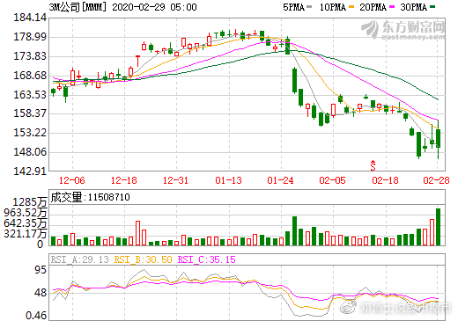Click the 10PMA orange legend swatch
458x321 pixels.
pos(351,6)
